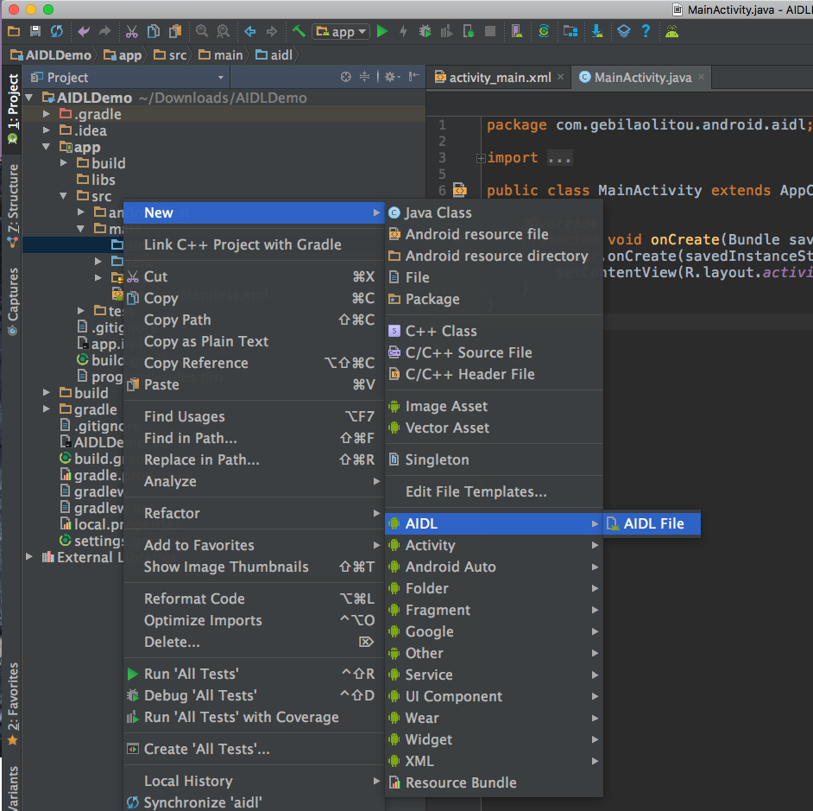Click the Collapse All icon in Project panel

click(365, 78)
